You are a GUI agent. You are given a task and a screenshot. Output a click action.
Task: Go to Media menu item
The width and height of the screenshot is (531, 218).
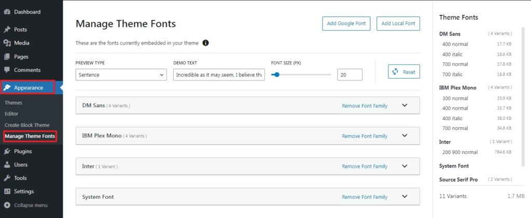(x=22, y=43)
